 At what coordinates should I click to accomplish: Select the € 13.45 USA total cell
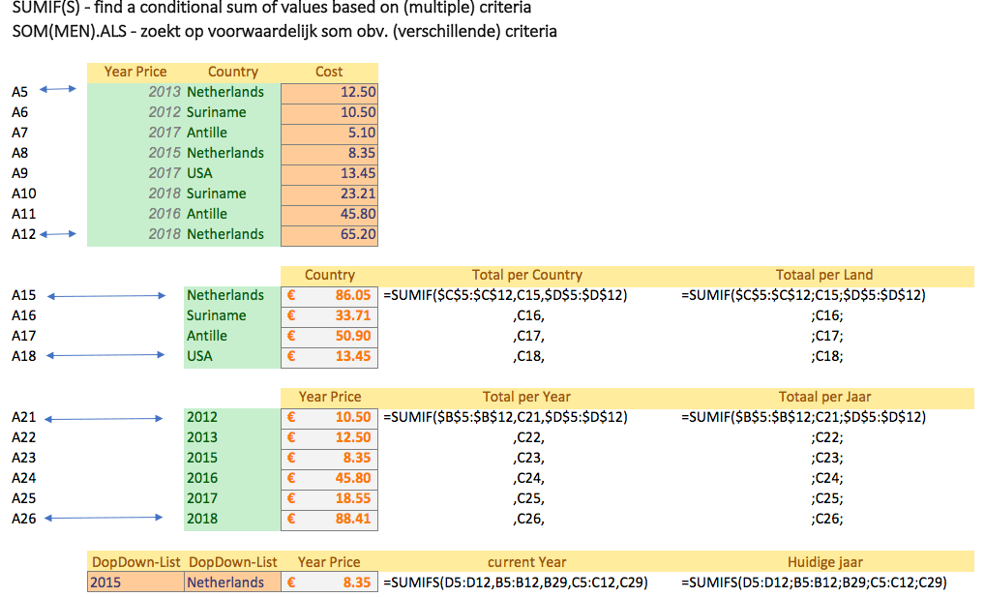329,356
